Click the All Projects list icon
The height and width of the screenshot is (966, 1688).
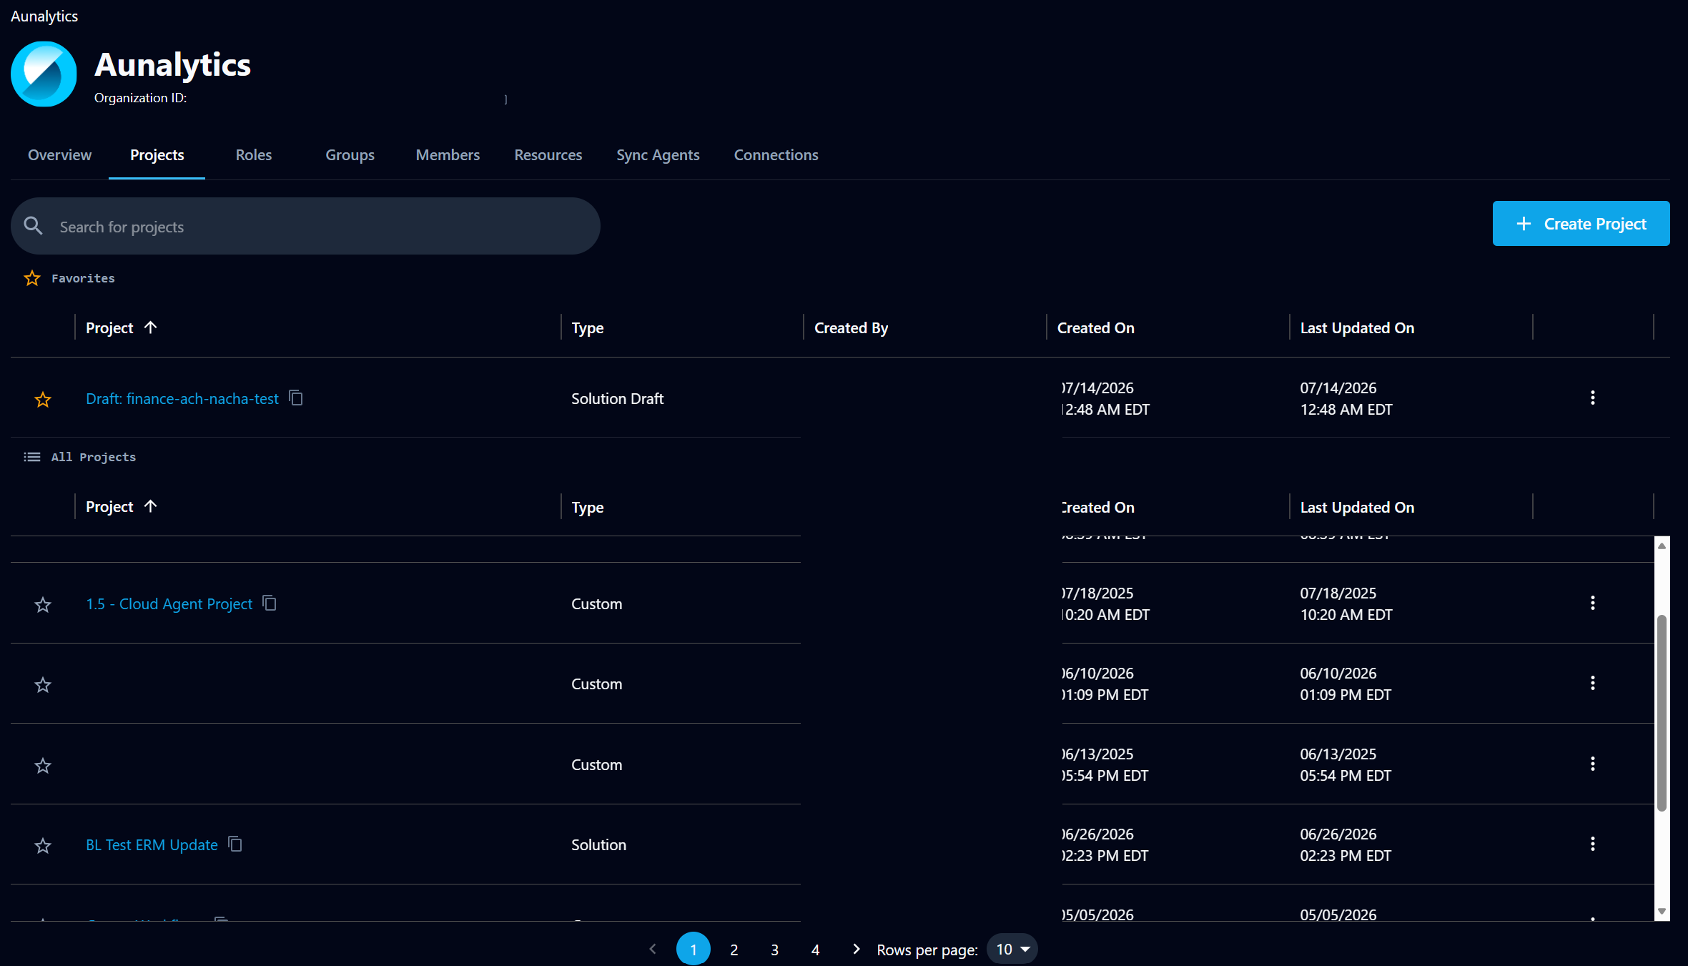32,457
